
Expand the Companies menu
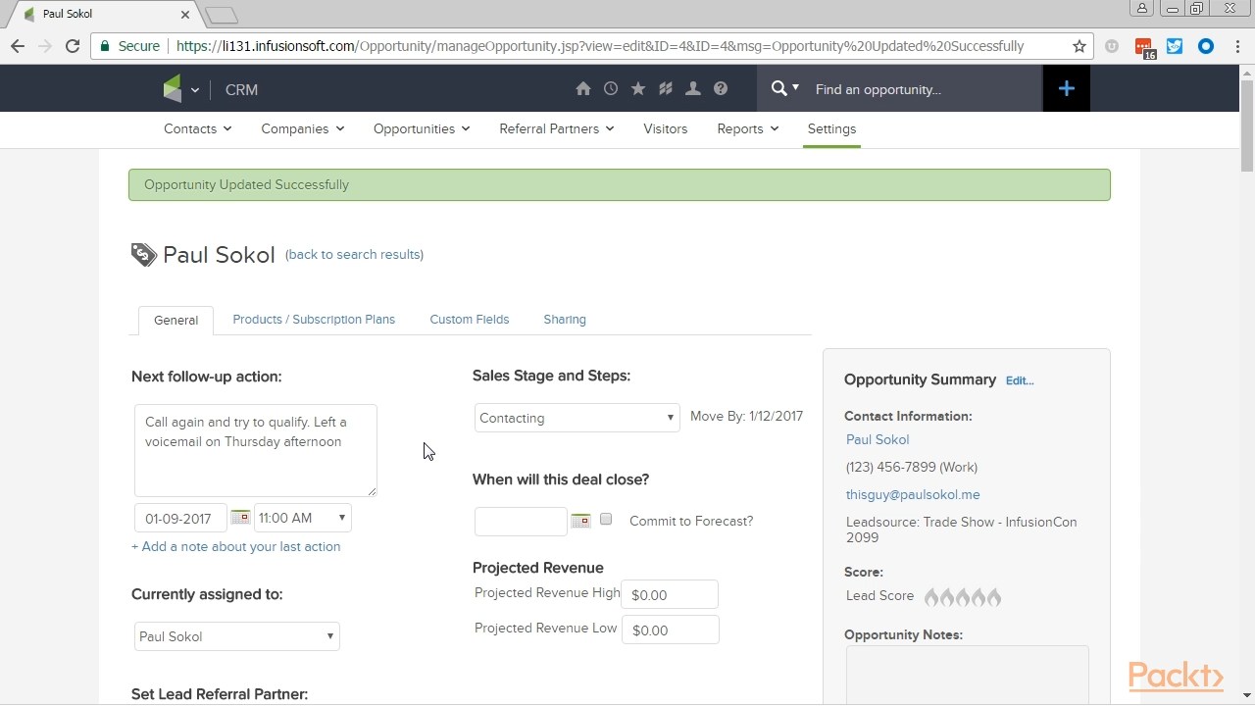point(302,128)
